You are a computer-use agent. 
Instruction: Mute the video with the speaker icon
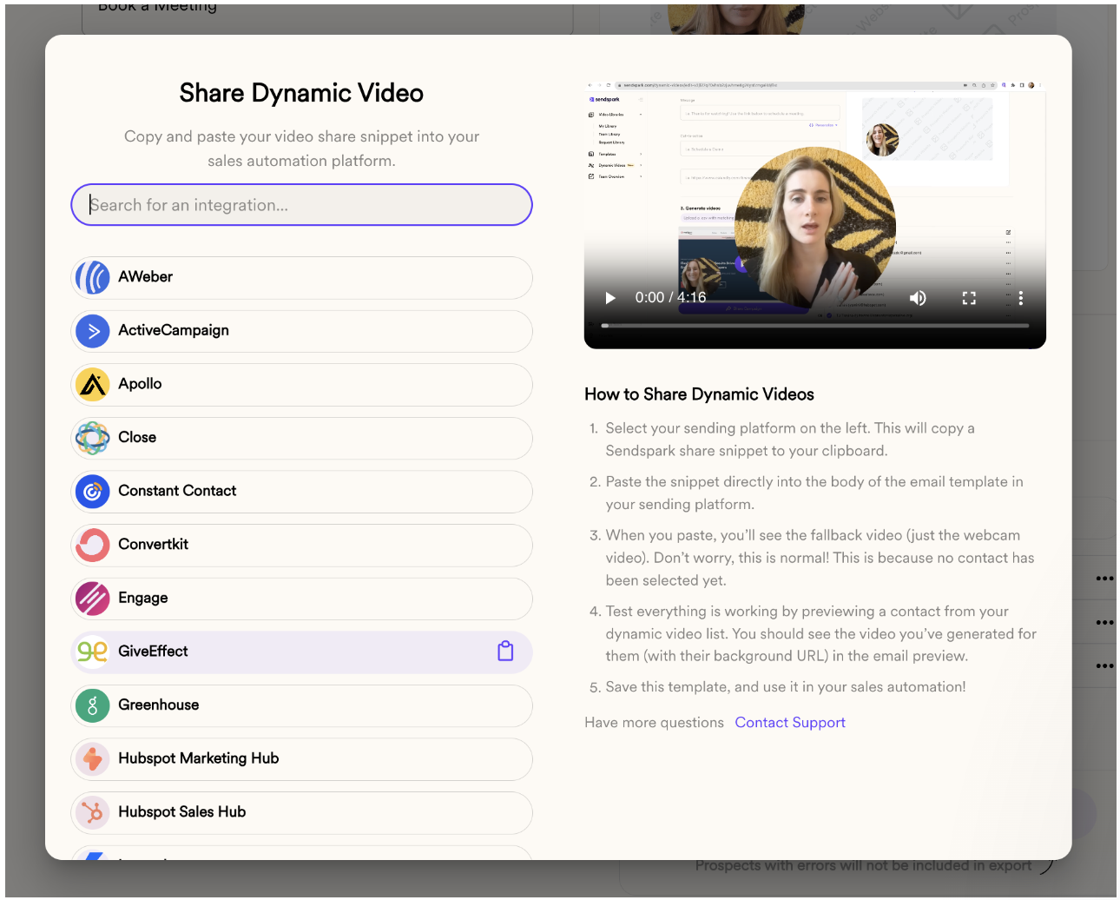click(918, 298)
